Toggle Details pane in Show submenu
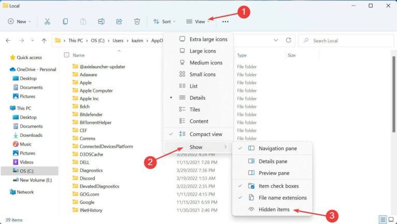 (272, 162)
